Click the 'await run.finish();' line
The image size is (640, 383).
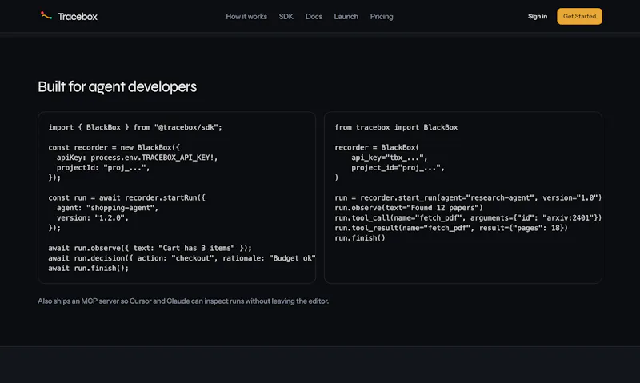point(88,269)
